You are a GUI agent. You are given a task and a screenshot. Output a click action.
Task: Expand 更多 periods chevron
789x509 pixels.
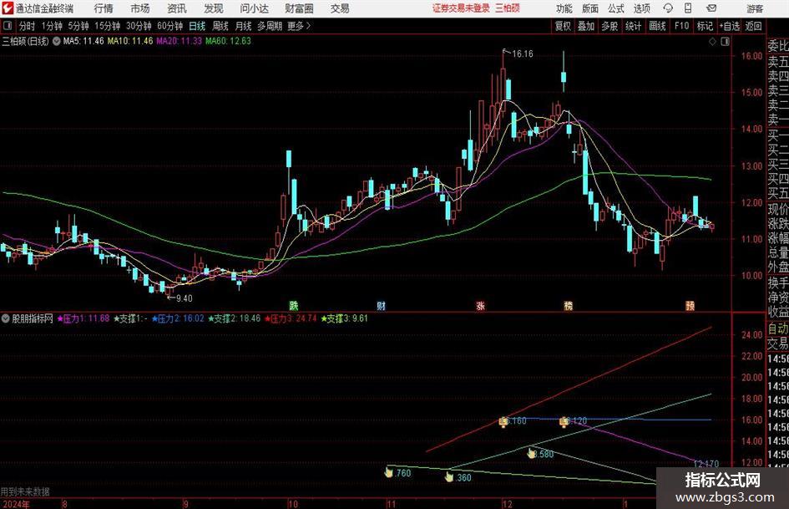[x=300, y=26]
